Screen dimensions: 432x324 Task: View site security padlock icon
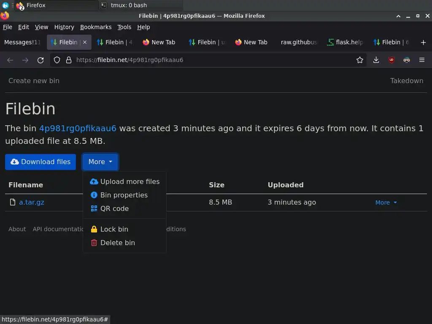click(x=69, y=60)
